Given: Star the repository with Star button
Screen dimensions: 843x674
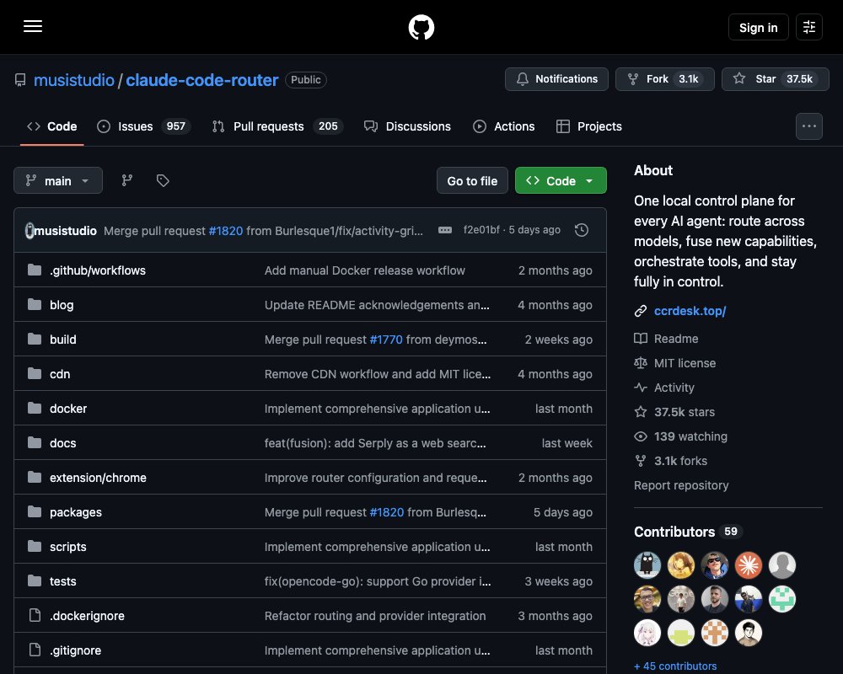Looking at the screenshot, I should click(x=775, y=79).
